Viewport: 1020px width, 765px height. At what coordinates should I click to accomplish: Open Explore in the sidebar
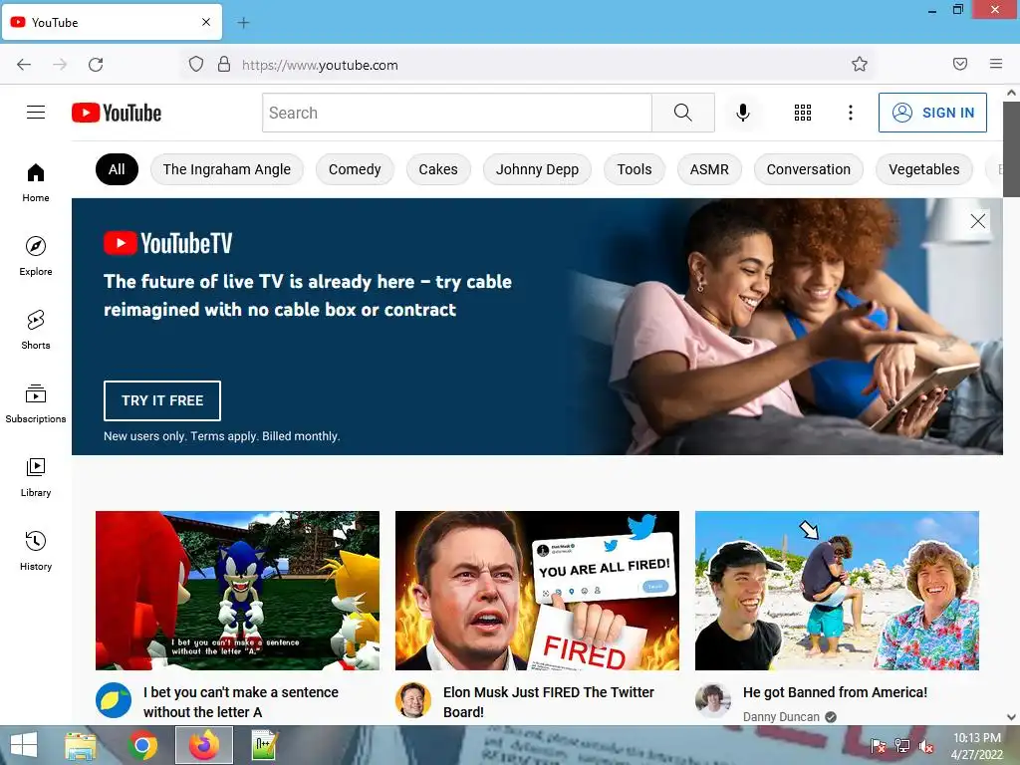point(36,256)
